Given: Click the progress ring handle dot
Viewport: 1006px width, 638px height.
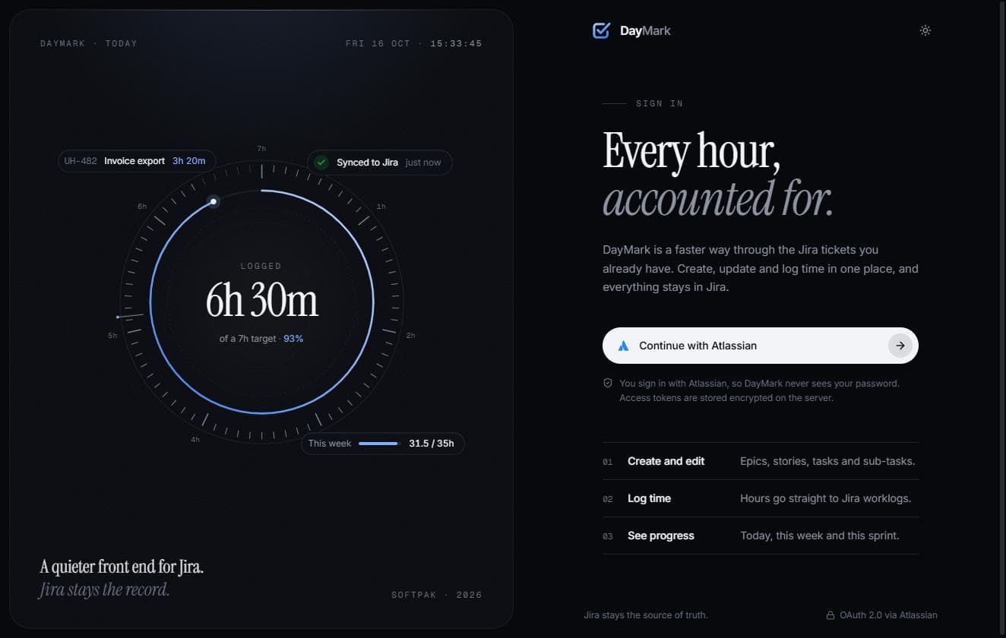Looking at the screenshot, I should (214, 201).
